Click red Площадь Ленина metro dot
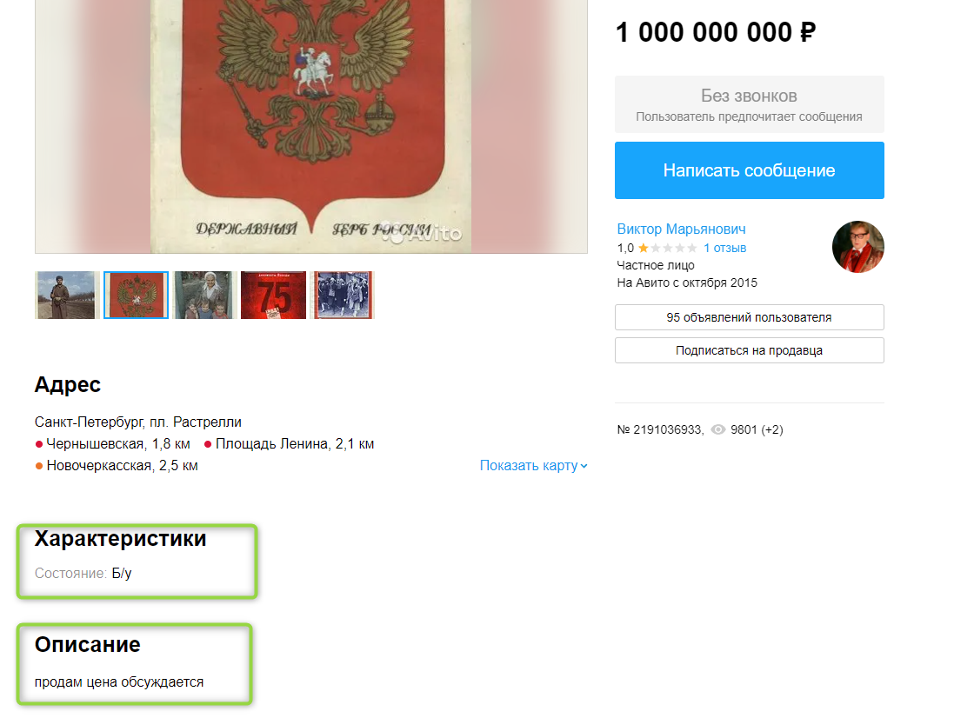 [208, 444]
